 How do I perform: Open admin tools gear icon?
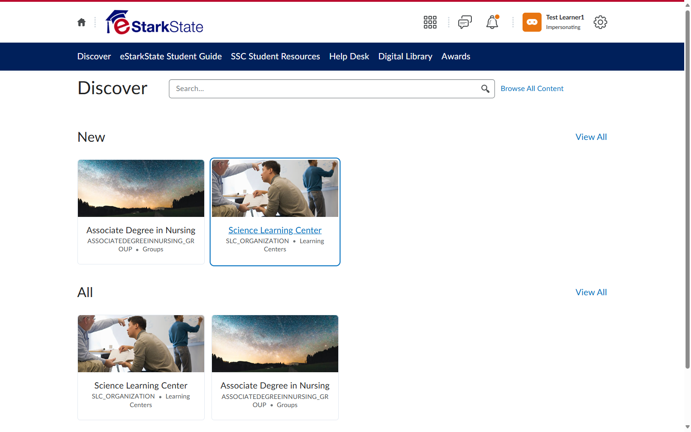600,22
